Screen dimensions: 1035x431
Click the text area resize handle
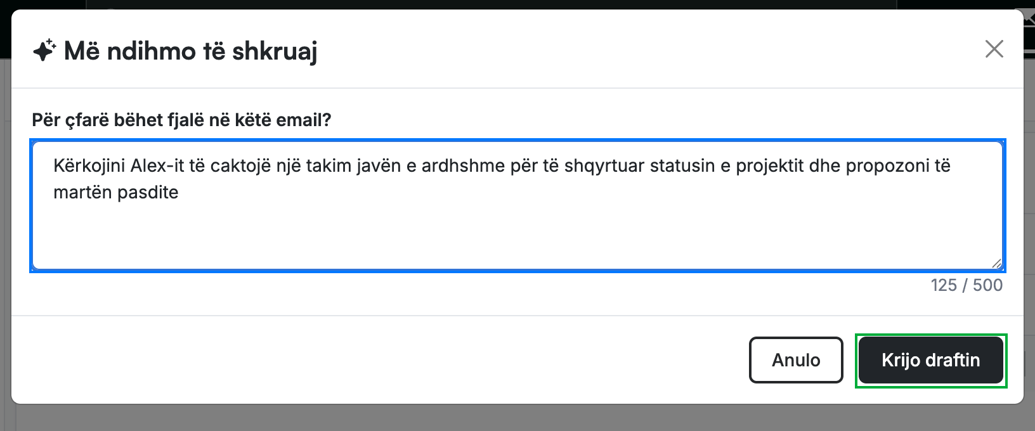996,263
